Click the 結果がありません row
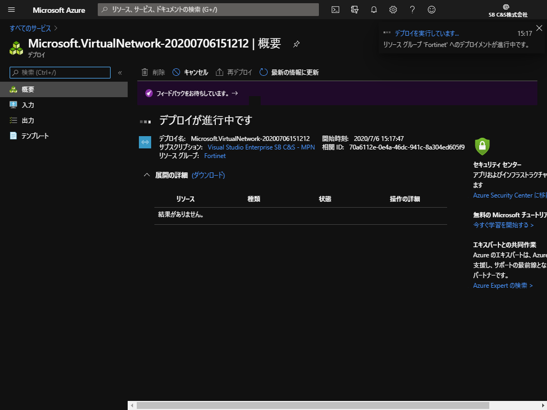The image size is (547, 410). coord(301,215)
